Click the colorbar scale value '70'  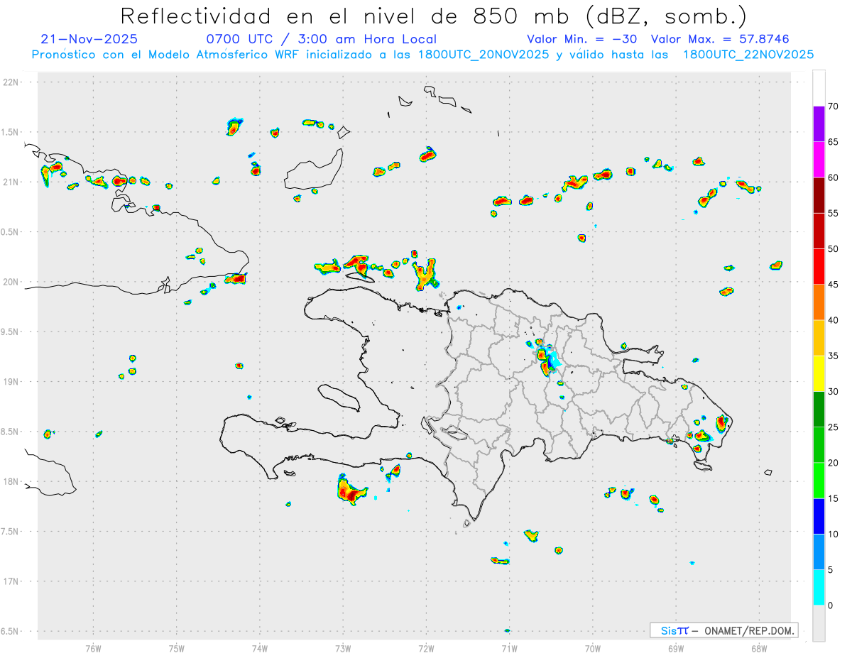coord(834,106)
